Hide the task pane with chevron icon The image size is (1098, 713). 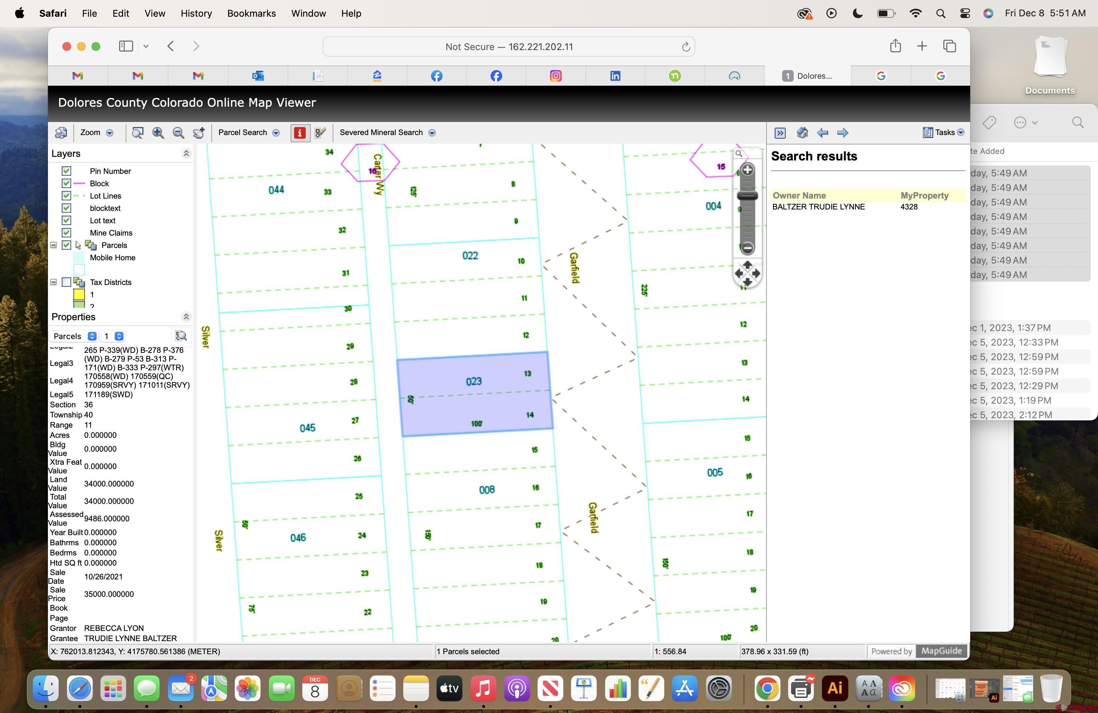pyautogui.click(x=780, y=133)
